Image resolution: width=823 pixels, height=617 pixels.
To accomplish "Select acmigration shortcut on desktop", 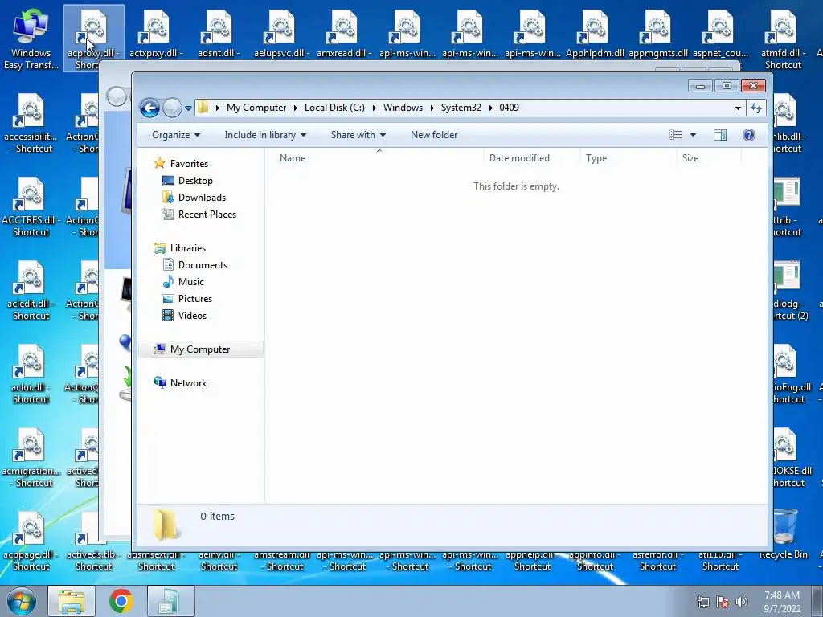I will coord(31,457).
